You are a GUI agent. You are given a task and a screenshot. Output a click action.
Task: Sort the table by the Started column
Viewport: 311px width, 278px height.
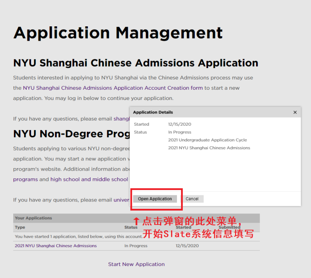184,227
